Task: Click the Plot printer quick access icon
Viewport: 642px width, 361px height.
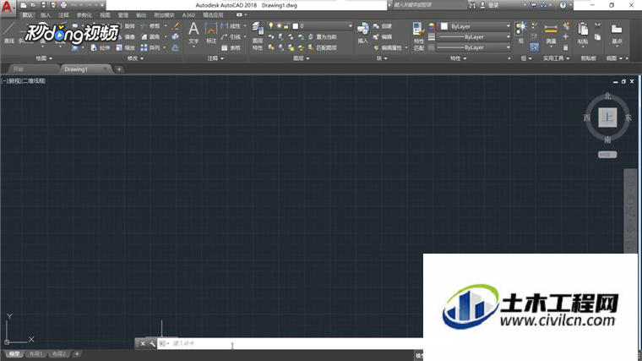Action: pos(63,5)
